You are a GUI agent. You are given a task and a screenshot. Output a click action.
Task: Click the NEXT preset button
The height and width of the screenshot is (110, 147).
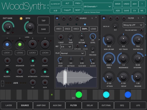click(78, 10)
